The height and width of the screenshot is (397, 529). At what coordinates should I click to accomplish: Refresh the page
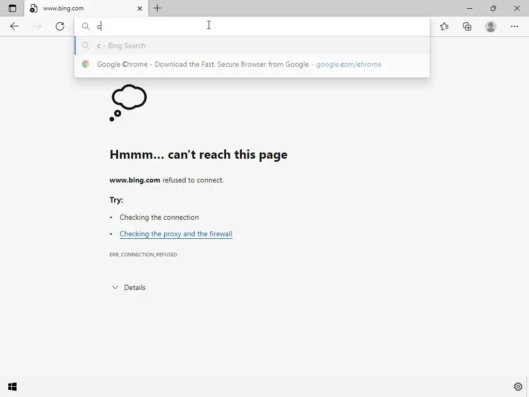60,26
